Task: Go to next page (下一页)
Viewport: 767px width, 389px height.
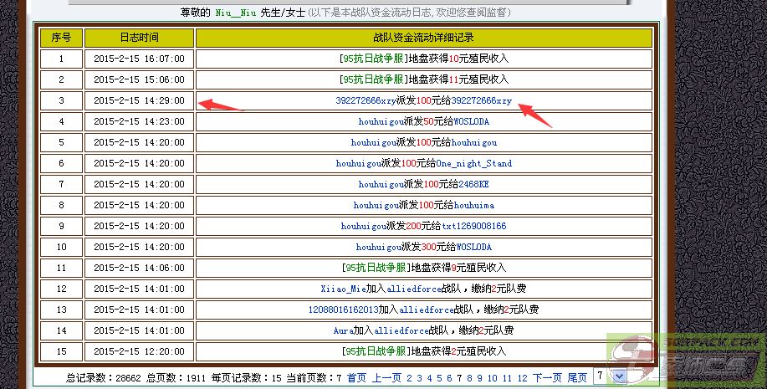Action: point(547,378)
